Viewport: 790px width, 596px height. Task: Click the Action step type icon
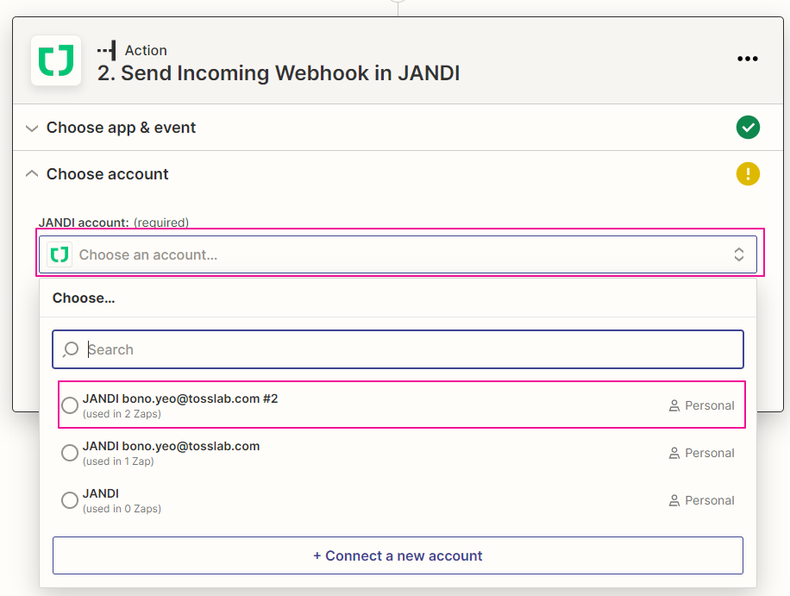point(107,50)
